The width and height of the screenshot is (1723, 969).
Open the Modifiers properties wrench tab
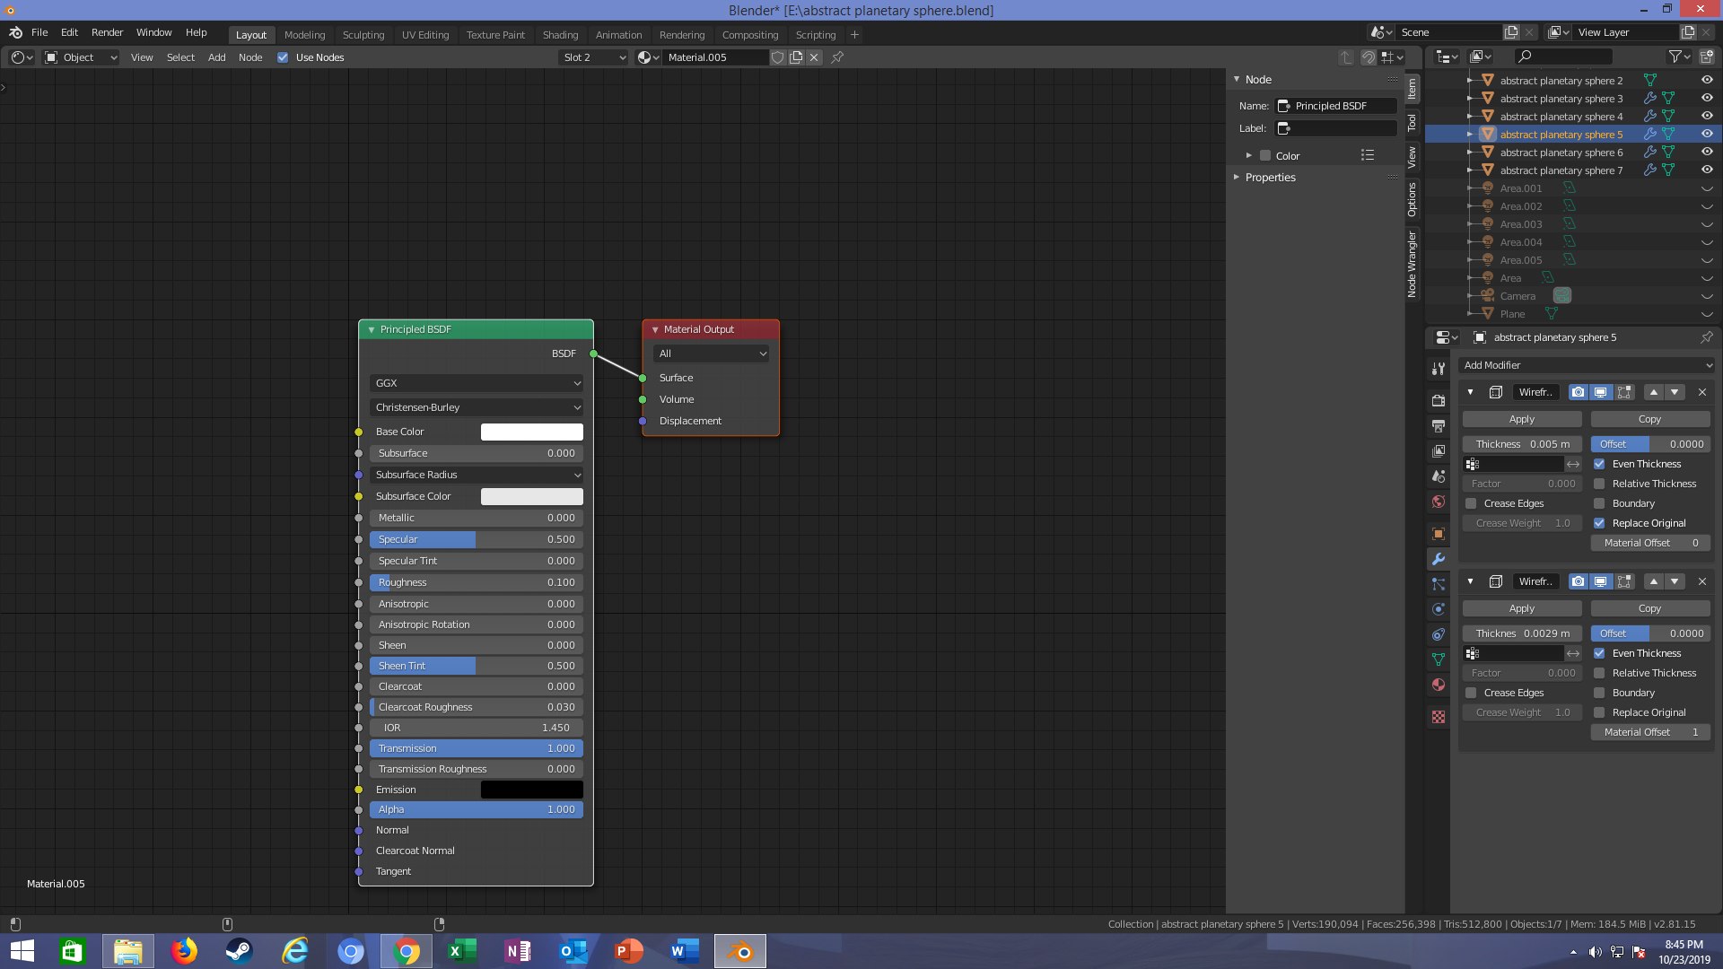[1439, 559]
